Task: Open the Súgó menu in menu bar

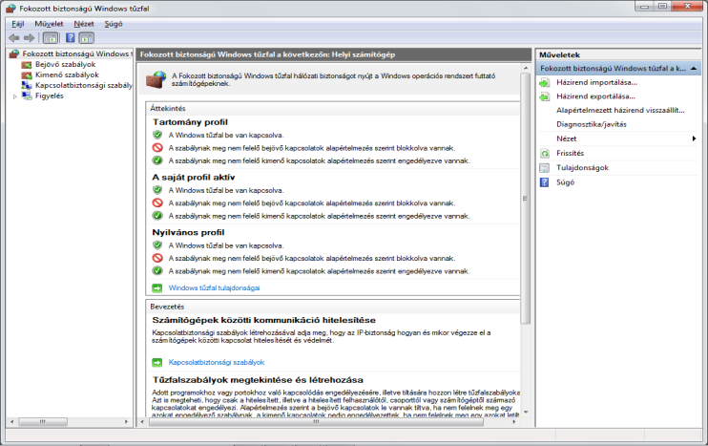Action: [x=114, y=24]
